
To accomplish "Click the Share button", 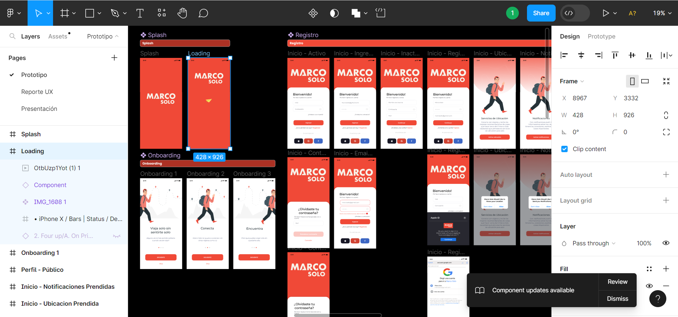I will 541,13.
